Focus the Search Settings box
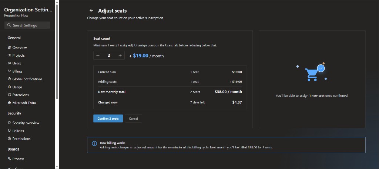379x169 pixels. [x=27, y=25]
